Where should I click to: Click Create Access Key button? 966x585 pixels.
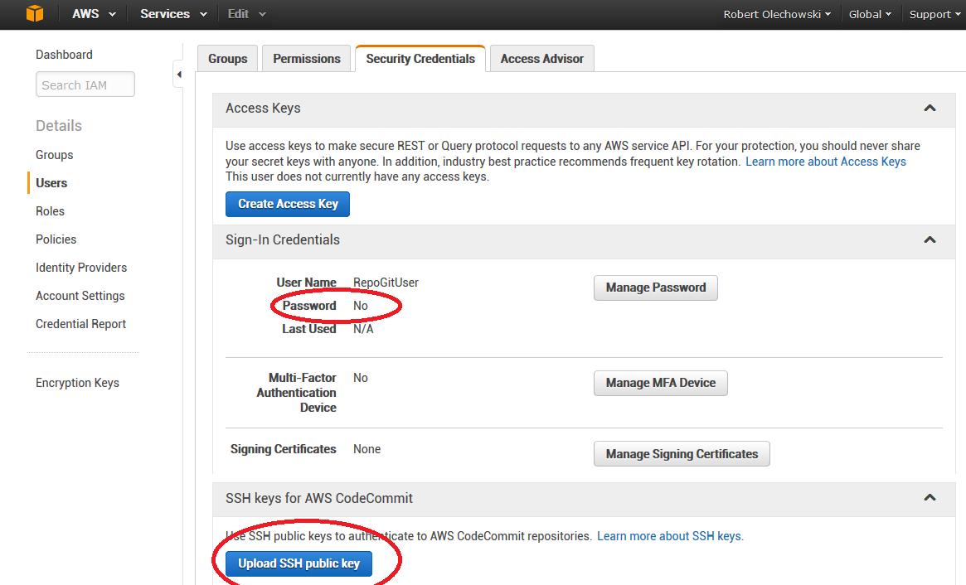(x=288, y=204)
